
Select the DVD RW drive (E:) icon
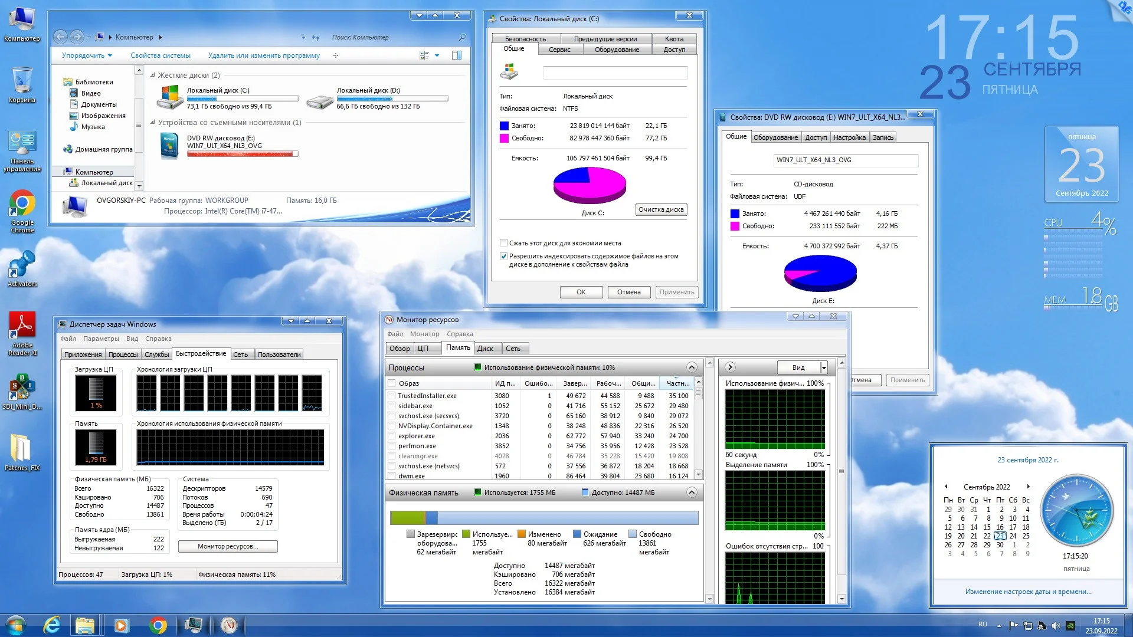click(x=170, y=145)
